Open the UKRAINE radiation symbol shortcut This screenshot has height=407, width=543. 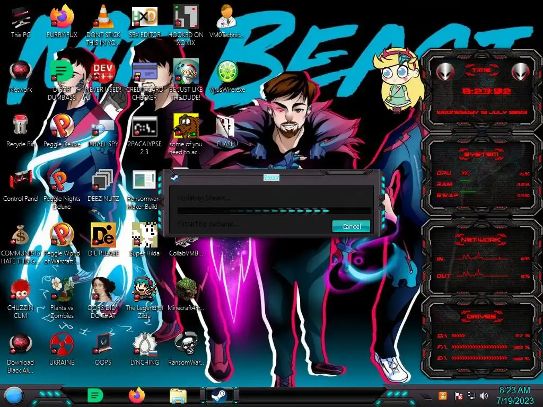[62, 350]
